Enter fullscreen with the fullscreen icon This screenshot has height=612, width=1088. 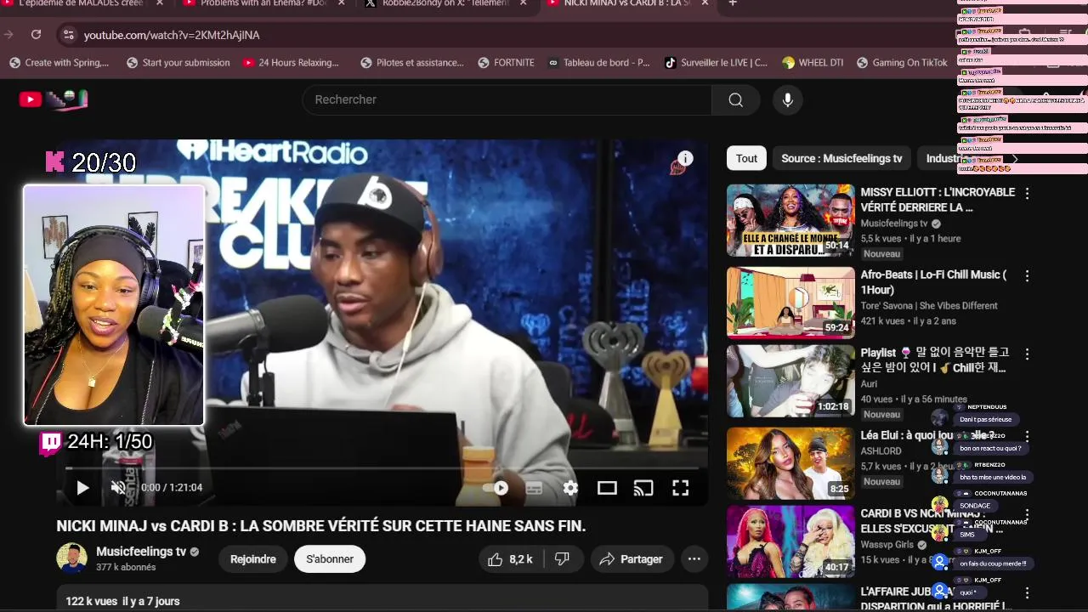(x=680, y=488)
